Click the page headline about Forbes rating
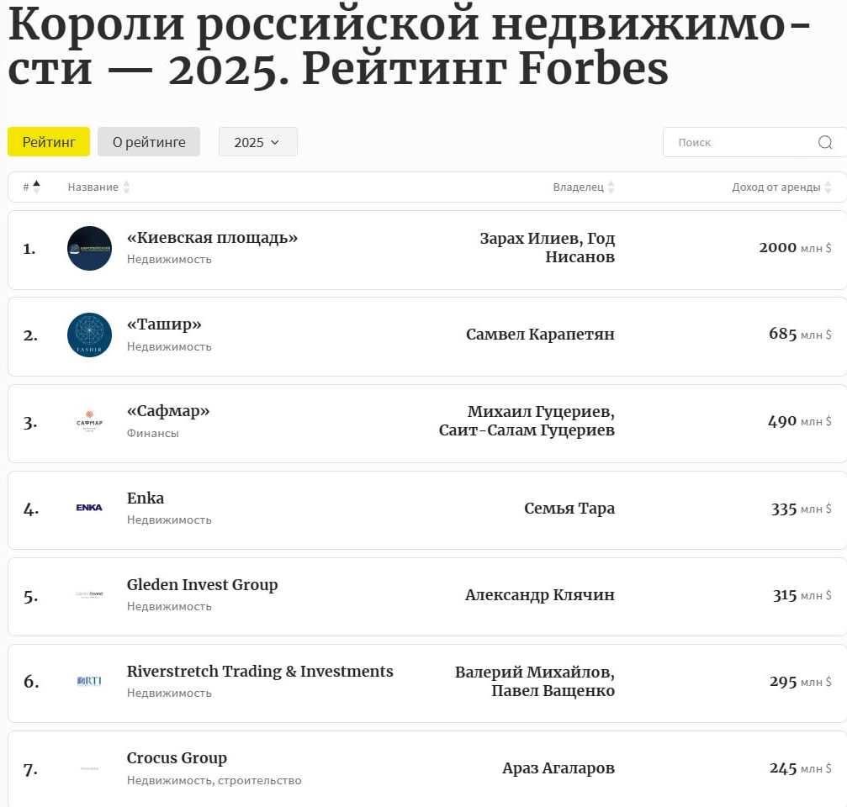Viewport: 847px width, 807px height. (410, 46)
